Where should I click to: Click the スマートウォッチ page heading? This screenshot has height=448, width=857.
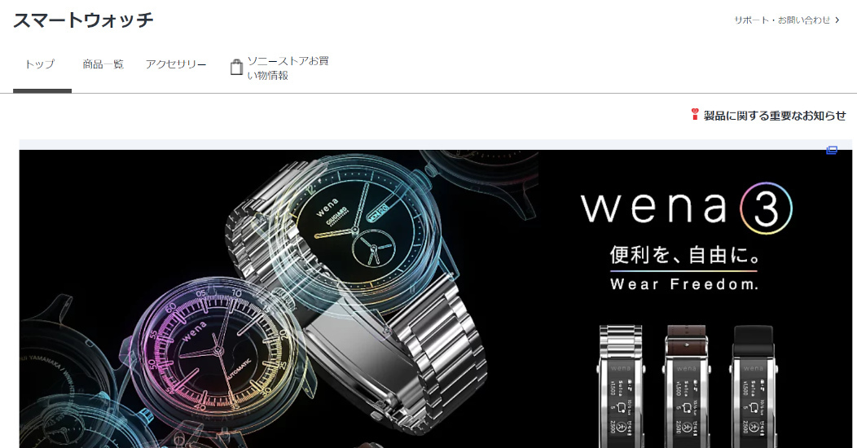click(83, 20)
